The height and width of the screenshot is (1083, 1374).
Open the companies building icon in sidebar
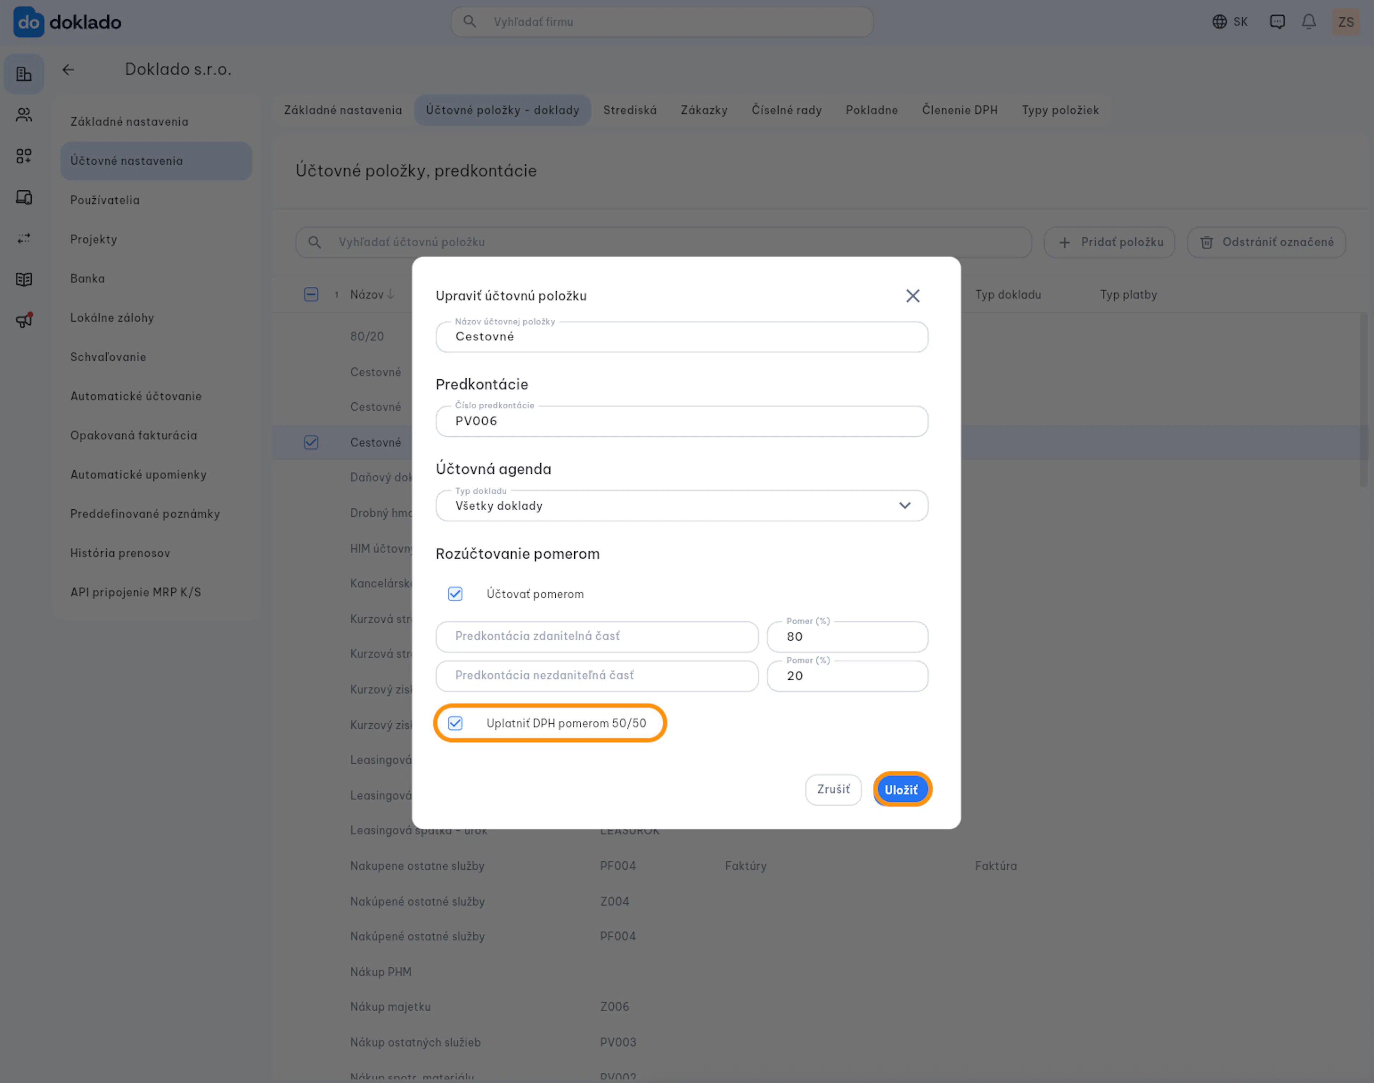point(24,74)
